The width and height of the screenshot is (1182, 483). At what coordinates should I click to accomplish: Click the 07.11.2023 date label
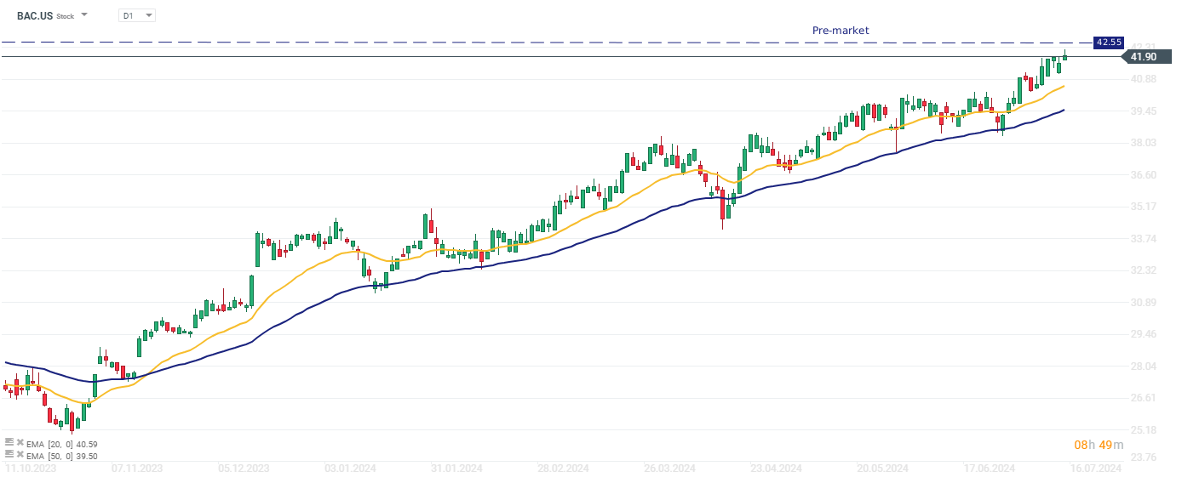[137, 469]
